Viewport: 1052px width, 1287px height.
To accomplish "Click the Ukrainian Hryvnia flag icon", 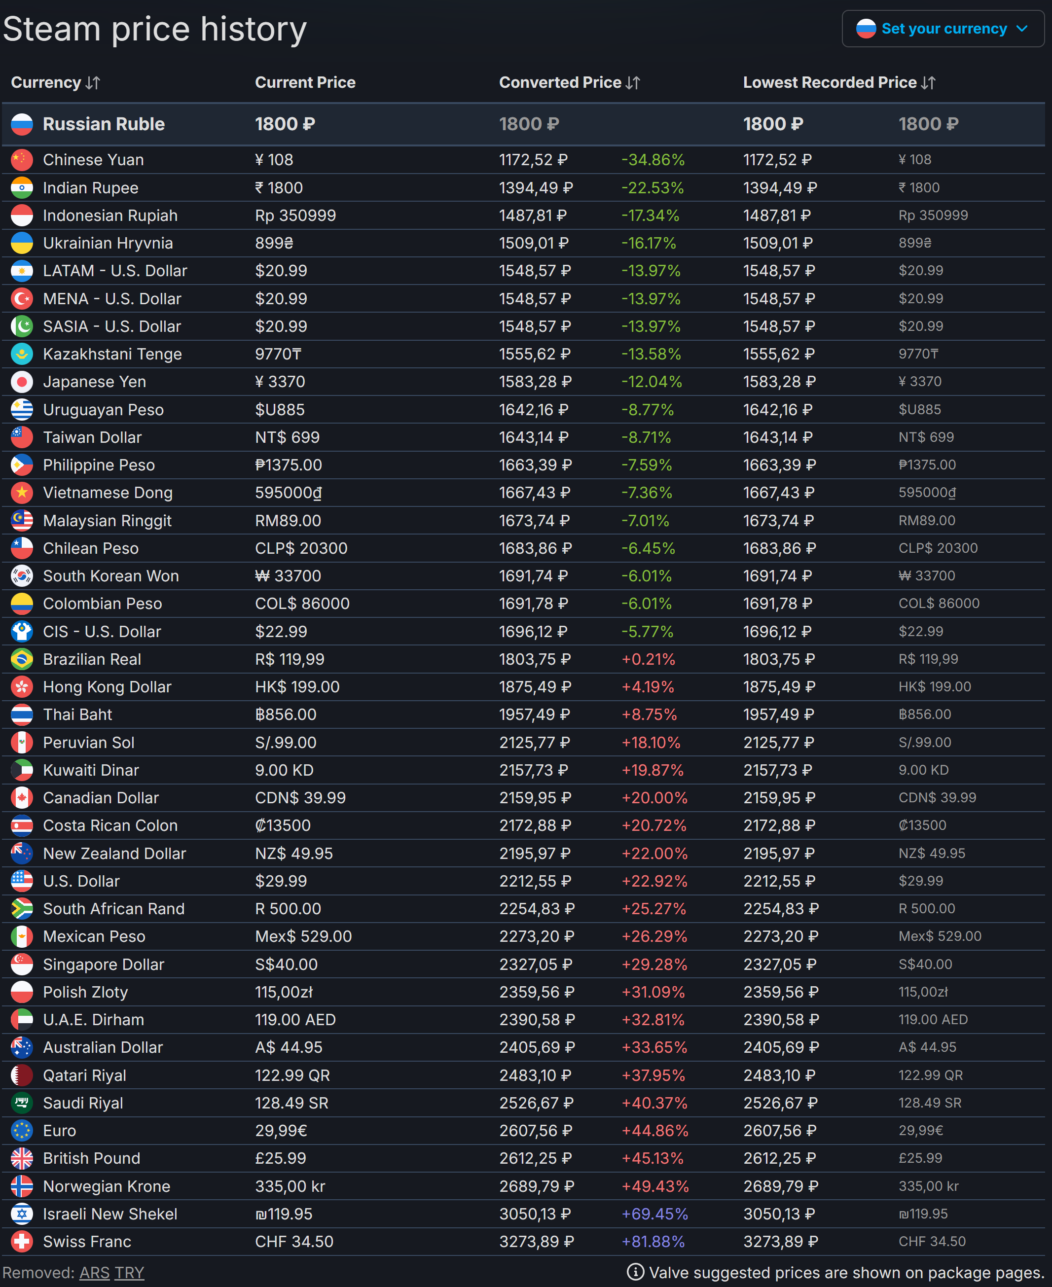I will point(22,243).
